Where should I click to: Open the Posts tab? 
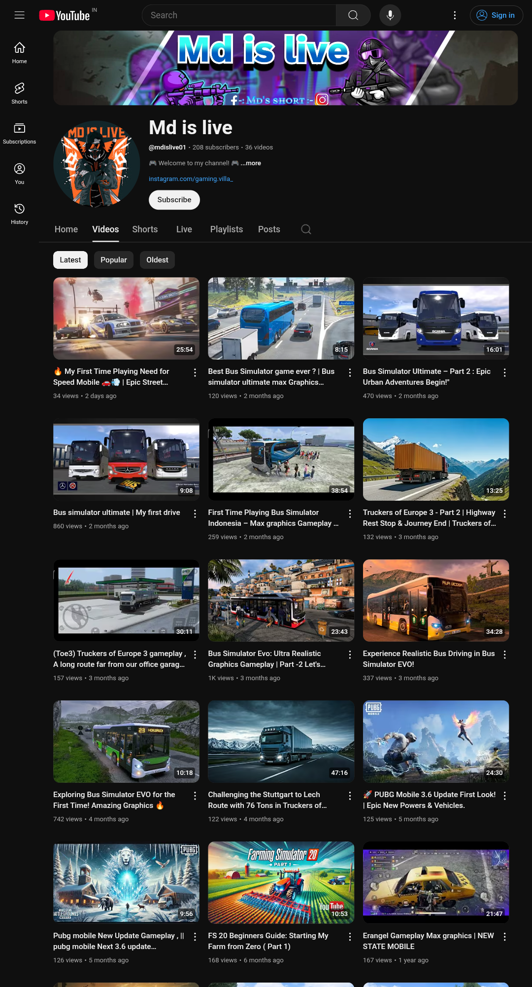pos(269,229)
